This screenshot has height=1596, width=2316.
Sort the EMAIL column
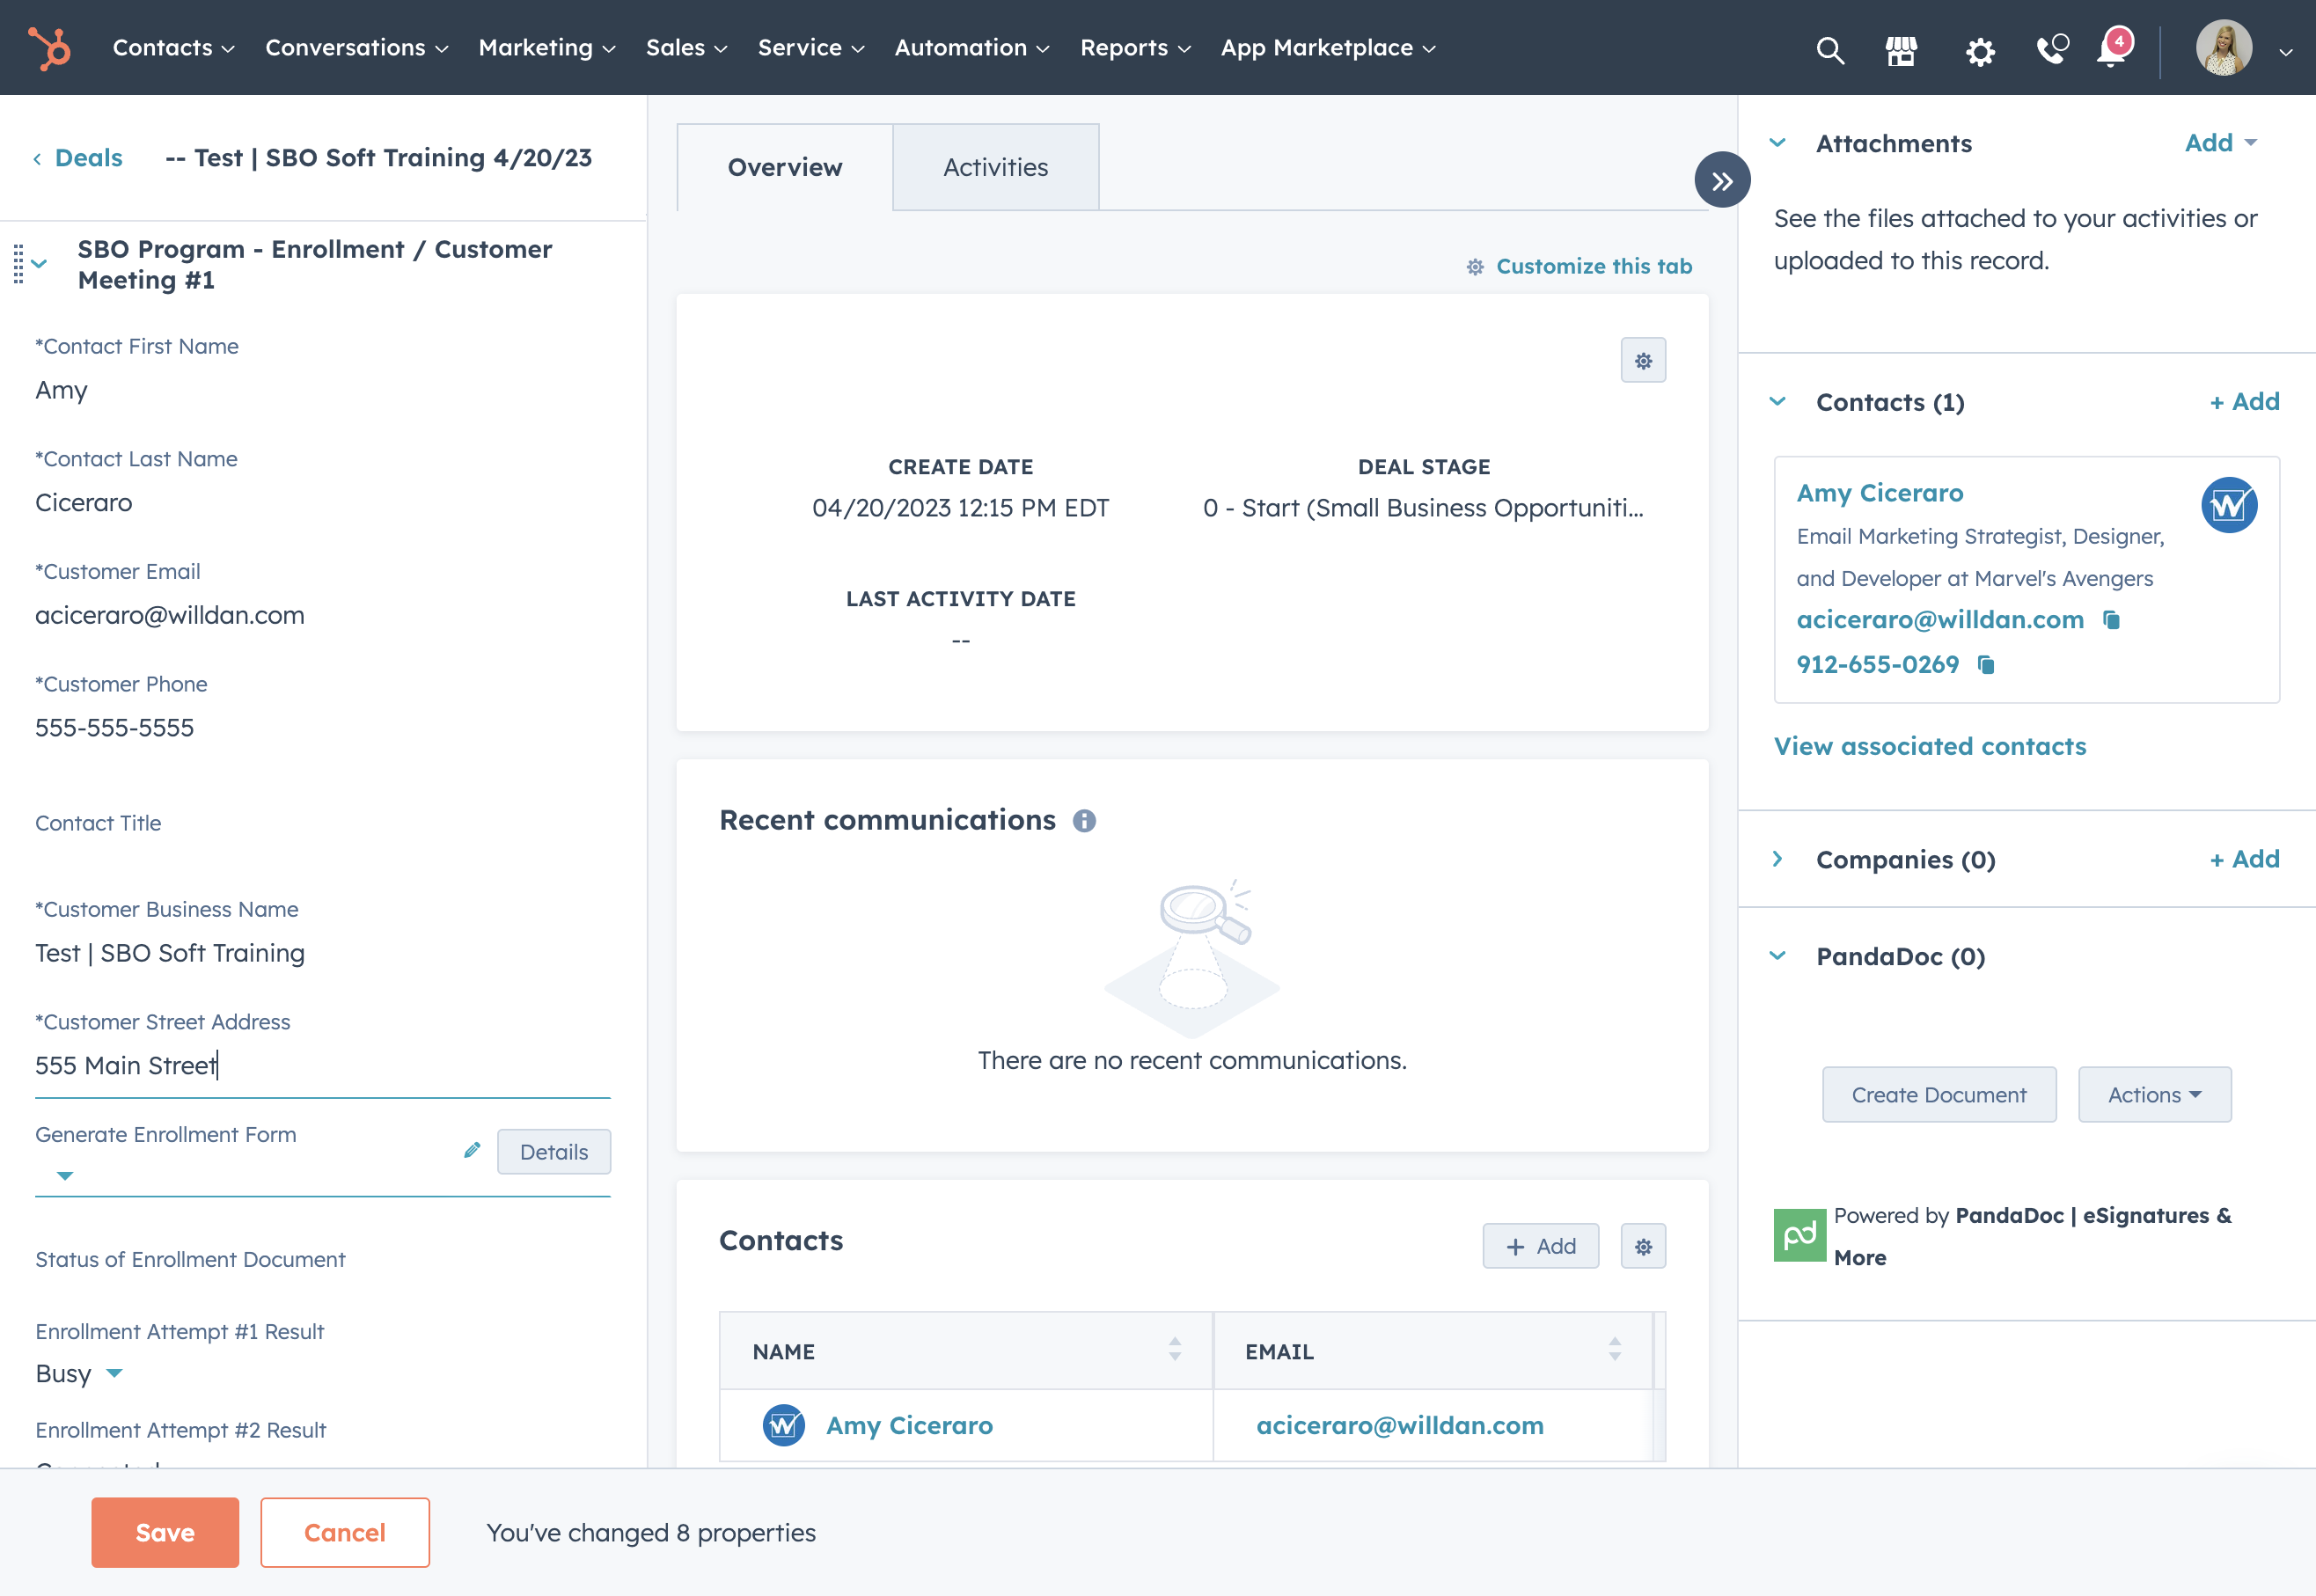(1615, 1350)
